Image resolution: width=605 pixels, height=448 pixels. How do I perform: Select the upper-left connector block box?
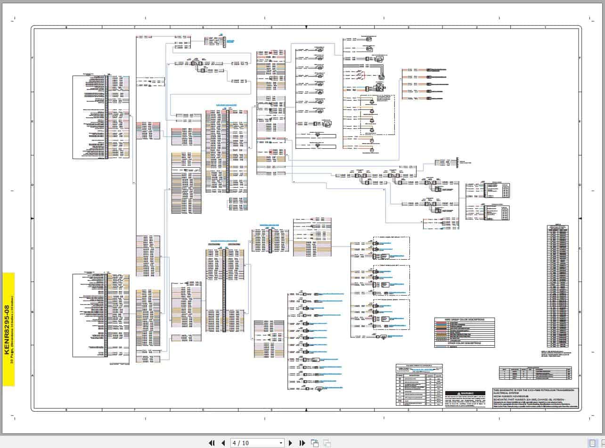(101, 117)
